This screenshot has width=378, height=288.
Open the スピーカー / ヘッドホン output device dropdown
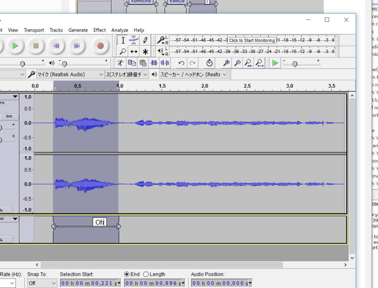point(194,74)
